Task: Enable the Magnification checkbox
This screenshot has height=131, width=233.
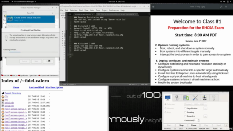Action: tap(185, 108)
